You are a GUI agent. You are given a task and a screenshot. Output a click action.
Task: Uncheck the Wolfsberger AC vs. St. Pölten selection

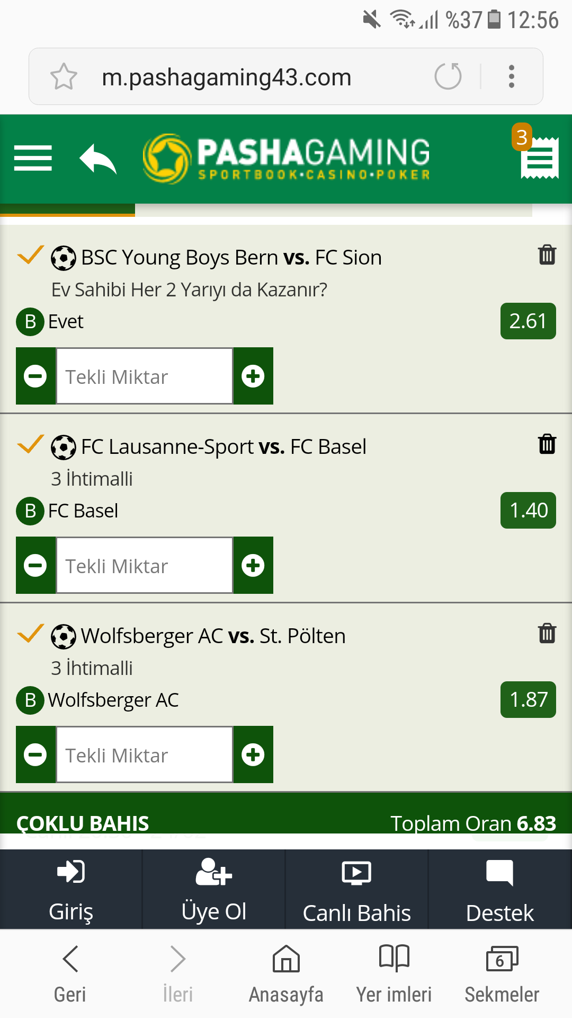tap(30, 634)
